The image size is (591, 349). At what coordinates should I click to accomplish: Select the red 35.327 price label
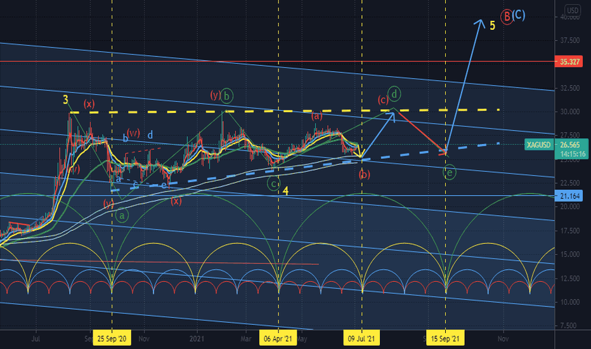(569, 62)
